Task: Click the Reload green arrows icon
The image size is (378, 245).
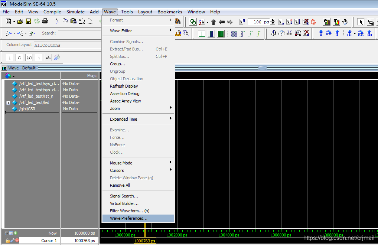Action: (x=37, y=22)
